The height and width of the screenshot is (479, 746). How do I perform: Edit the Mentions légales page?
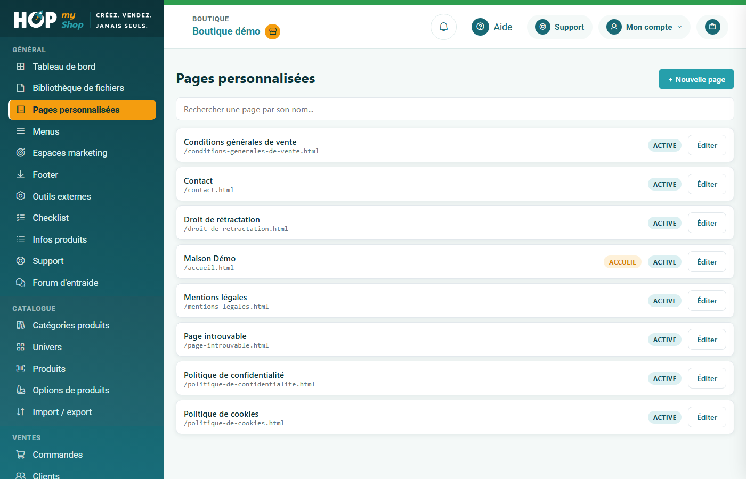(707, 301)
